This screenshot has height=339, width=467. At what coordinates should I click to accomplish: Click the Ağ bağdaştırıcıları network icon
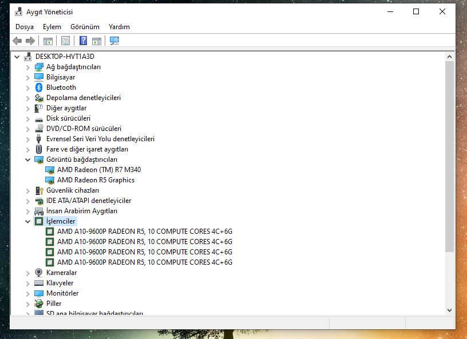point(39,67)
